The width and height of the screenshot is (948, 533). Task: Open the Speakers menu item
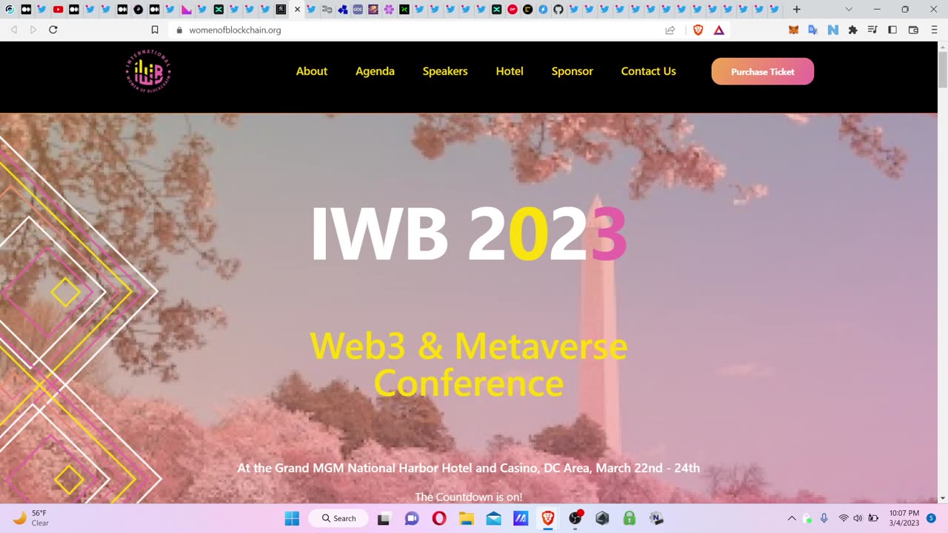coord(445,71)
